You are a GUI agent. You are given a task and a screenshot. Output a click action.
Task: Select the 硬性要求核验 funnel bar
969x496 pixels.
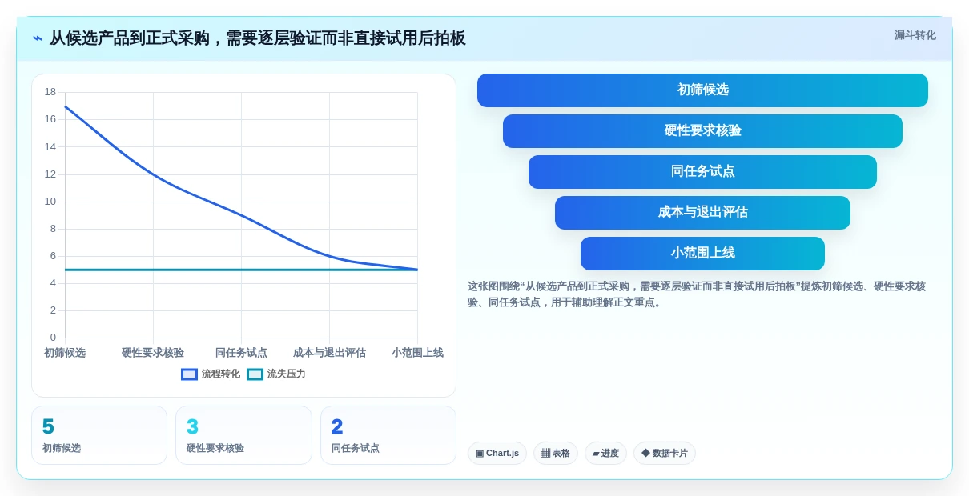pyautogui.click(x=702, y=131)
